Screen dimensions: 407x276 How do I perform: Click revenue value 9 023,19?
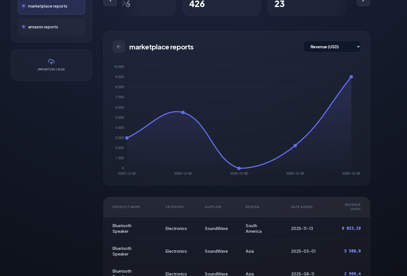tap(351, 228)
